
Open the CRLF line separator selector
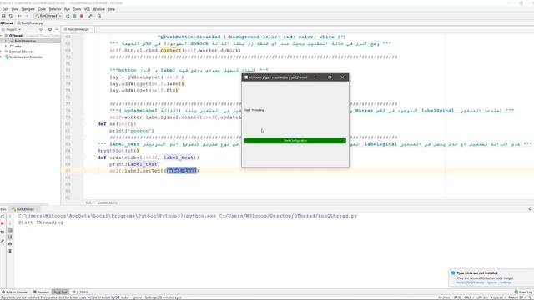tap(469, 297)
